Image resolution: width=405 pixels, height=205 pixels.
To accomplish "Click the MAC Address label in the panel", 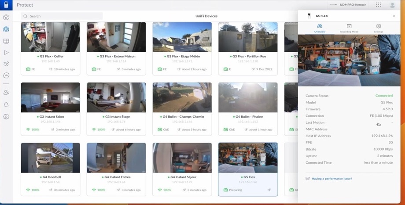I will [317, 129].
